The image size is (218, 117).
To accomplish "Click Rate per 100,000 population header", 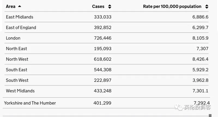I will (x=172, y=7).
